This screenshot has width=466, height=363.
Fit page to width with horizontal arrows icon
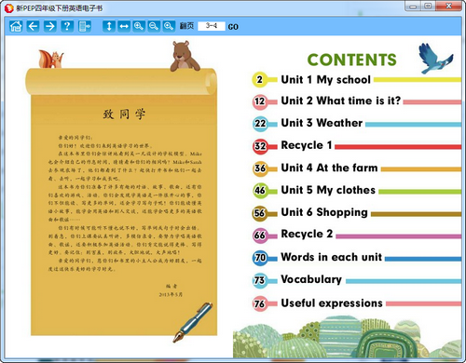pos(124,26)
